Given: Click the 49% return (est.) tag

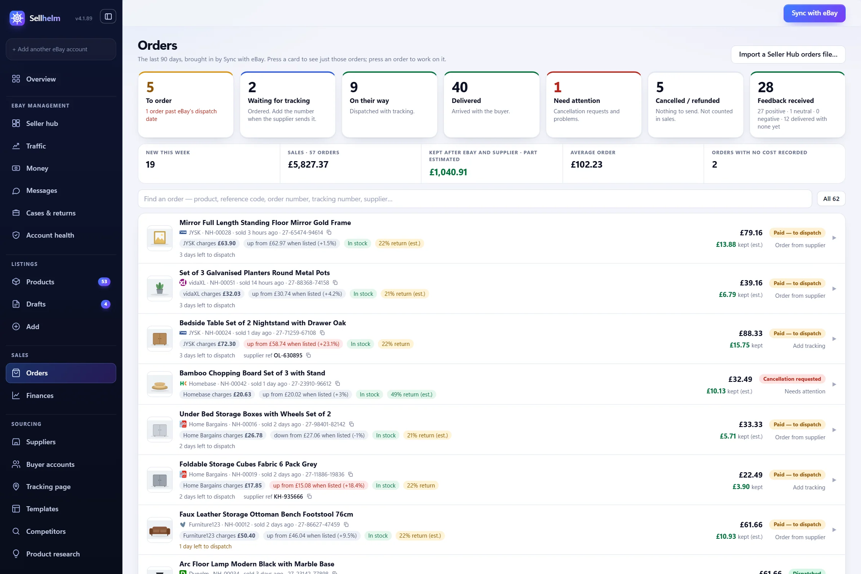Looking at the screenshot, I should [x=411, y=395].
